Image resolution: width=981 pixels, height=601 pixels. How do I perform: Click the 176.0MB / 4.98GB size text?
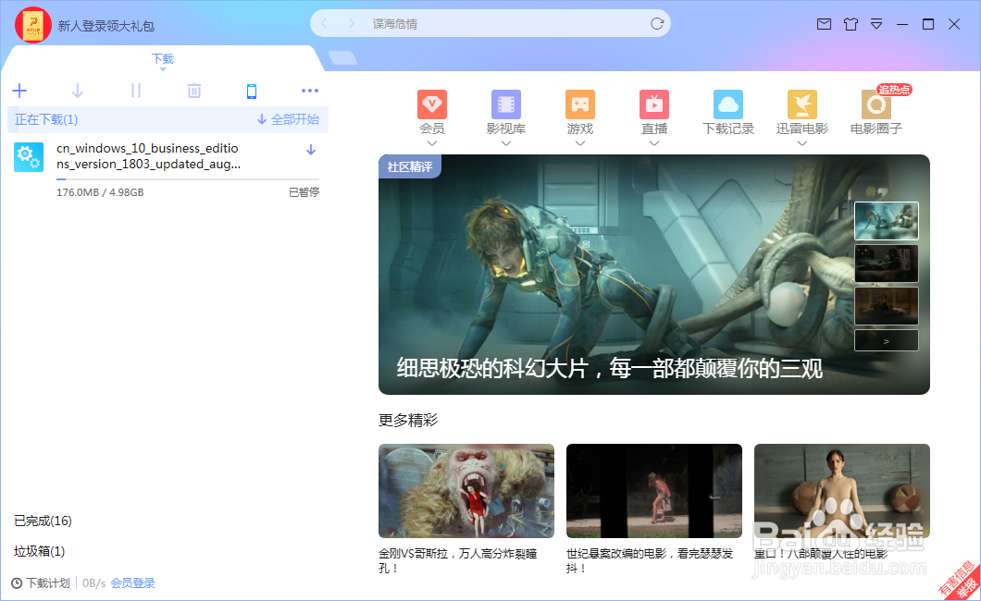coord(100,192)
